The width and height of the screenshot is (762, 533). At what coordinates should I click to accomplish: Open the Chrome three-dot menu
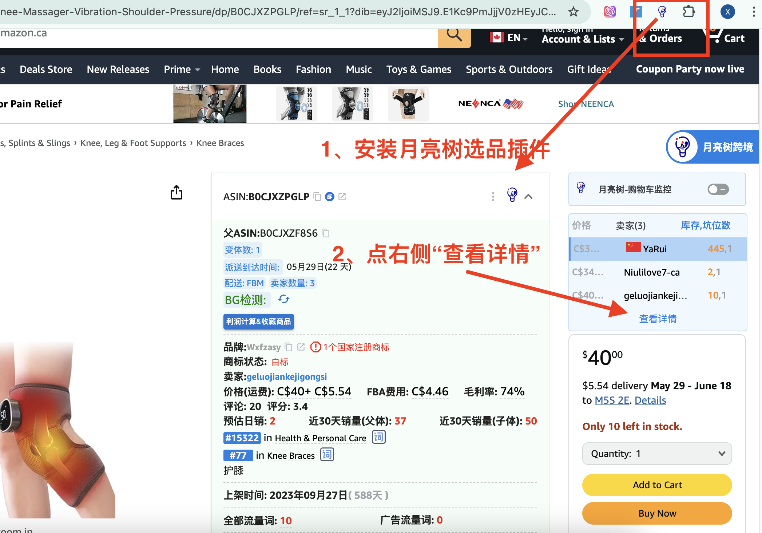click(753, 12)
